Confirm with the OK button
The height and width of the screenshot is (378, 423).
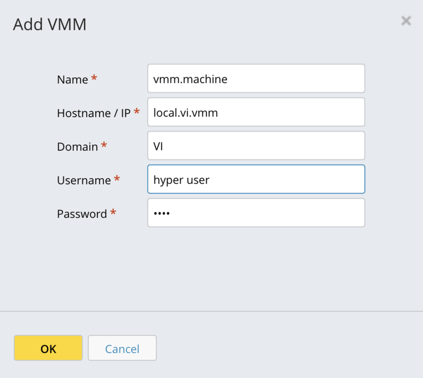48,348
